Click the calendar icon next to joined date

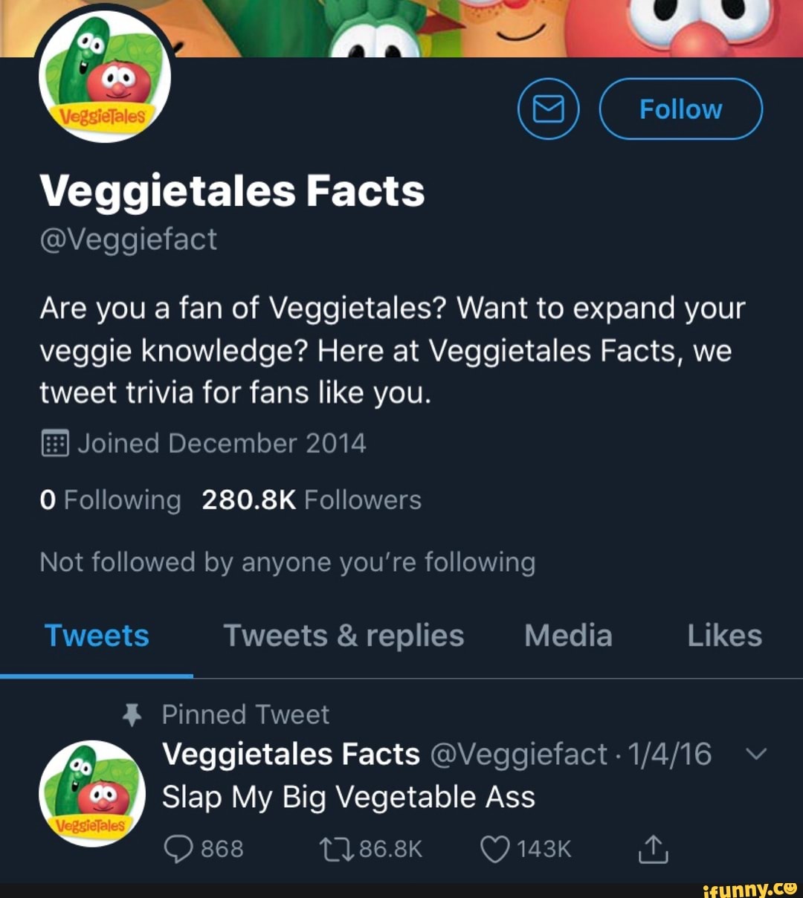(56, 443)
